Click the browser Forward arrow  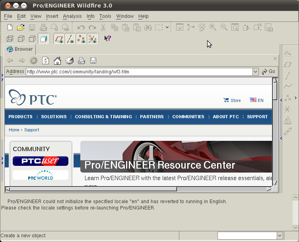tap(22, 61)
